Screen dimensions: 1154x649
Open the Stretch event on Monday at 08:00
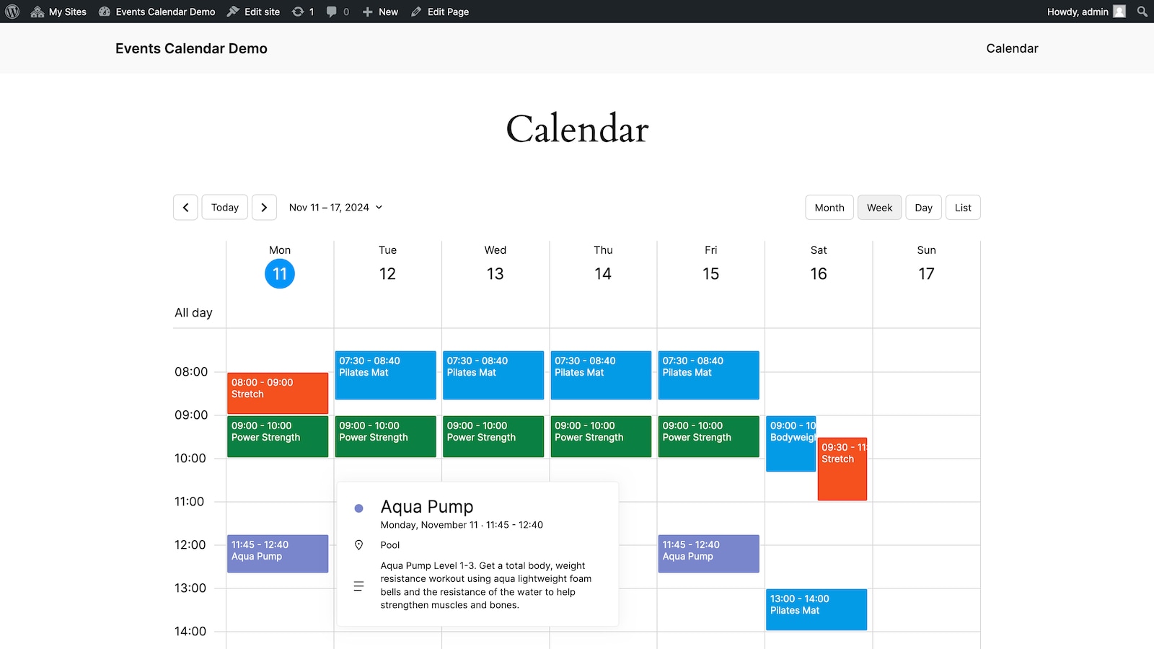point(278,393)
